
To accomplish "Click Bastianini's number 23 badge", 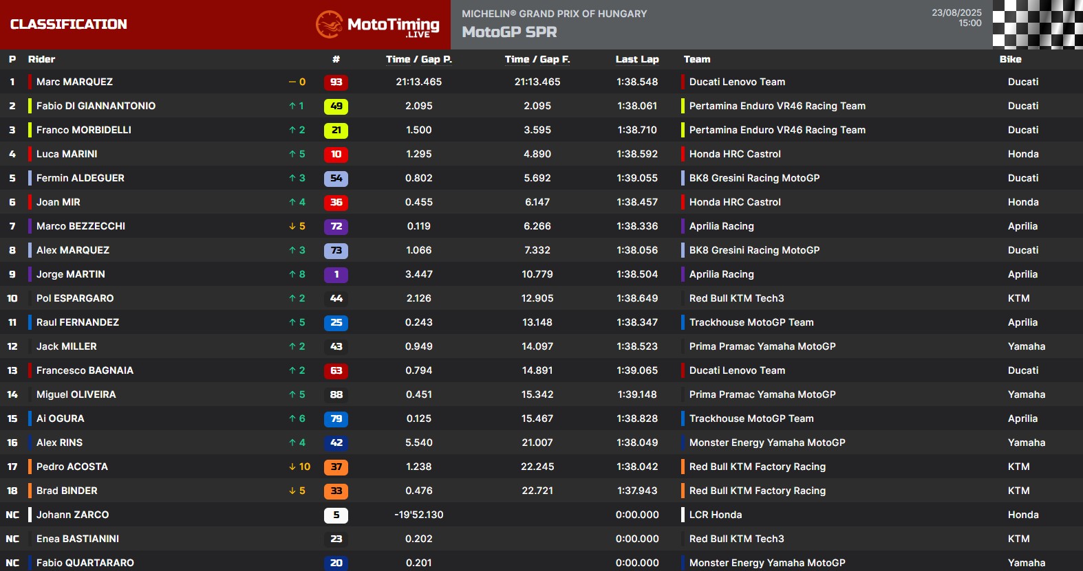I will [336, 539].
